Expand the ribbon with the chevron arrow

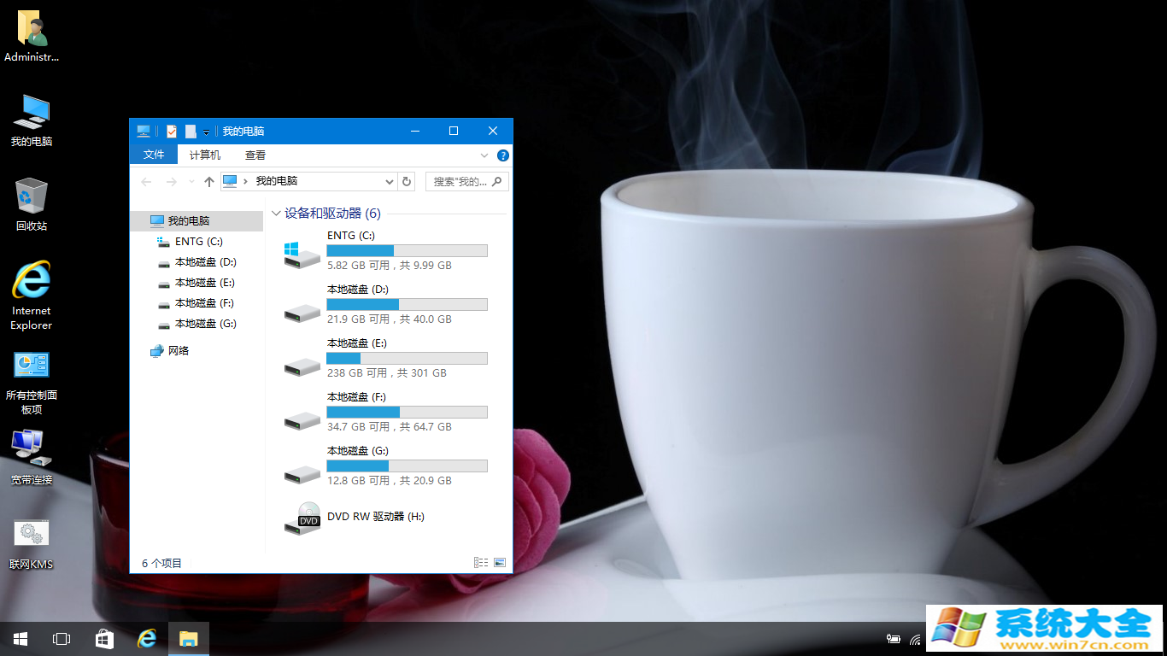484,155
